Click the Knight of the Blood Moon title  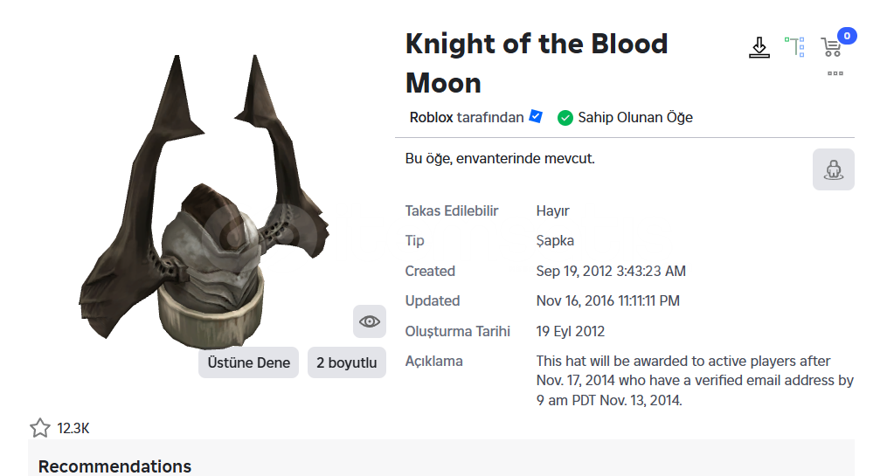pos(537,63)
